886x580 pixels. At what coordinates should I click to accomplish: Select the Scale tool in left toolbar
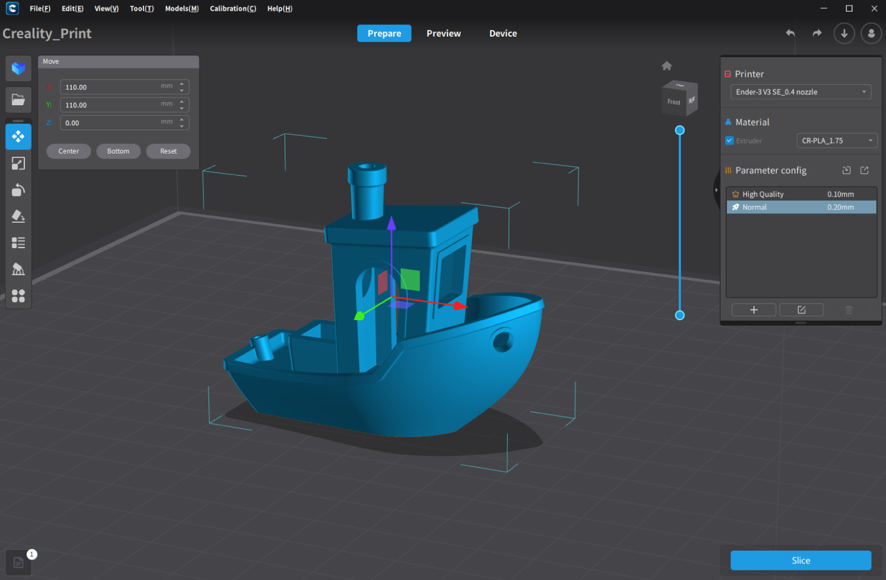pos(18,163)
